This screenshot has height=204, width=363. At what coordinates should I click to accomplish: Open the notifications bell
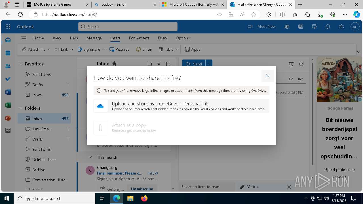click(328, 27)
